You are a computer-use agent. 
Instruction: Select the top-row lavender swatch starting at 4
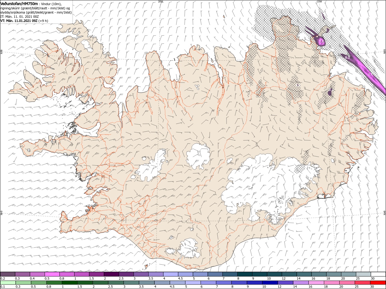pos(171,274)
